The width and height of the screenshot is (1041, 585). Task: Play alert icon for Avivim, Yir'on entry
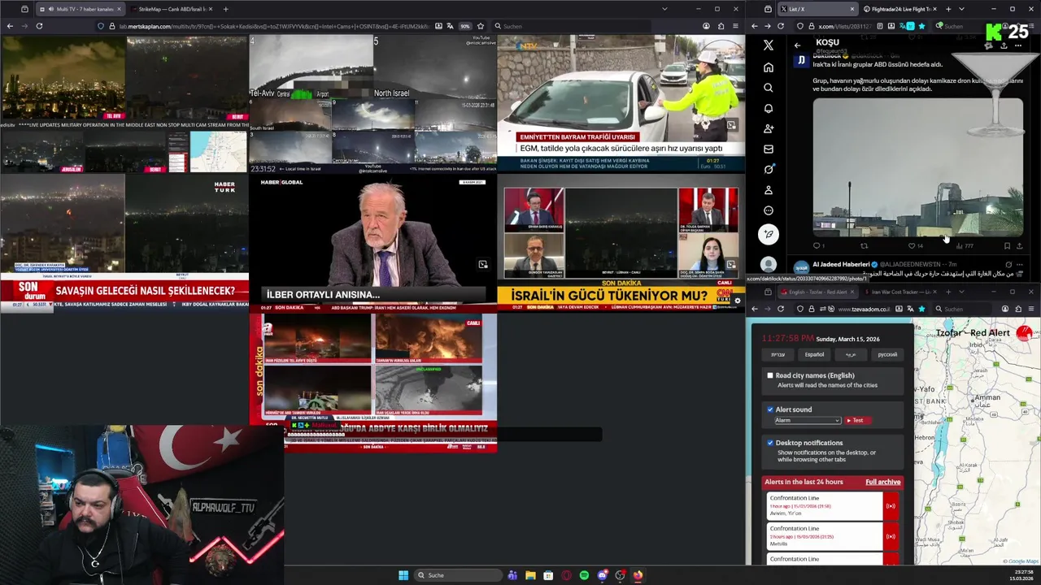(891, 506)
